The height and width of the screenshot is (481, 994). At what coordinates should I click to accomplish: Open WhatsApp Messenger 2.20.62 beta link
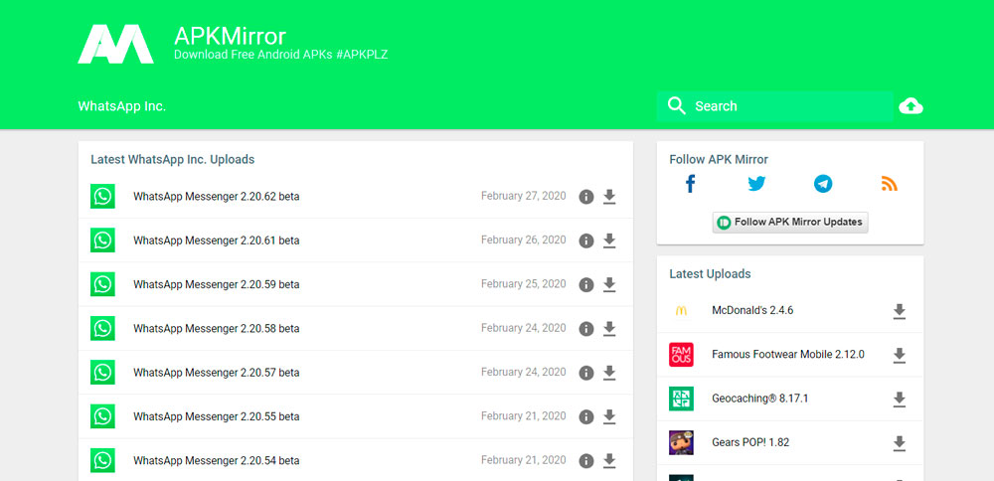216,197
